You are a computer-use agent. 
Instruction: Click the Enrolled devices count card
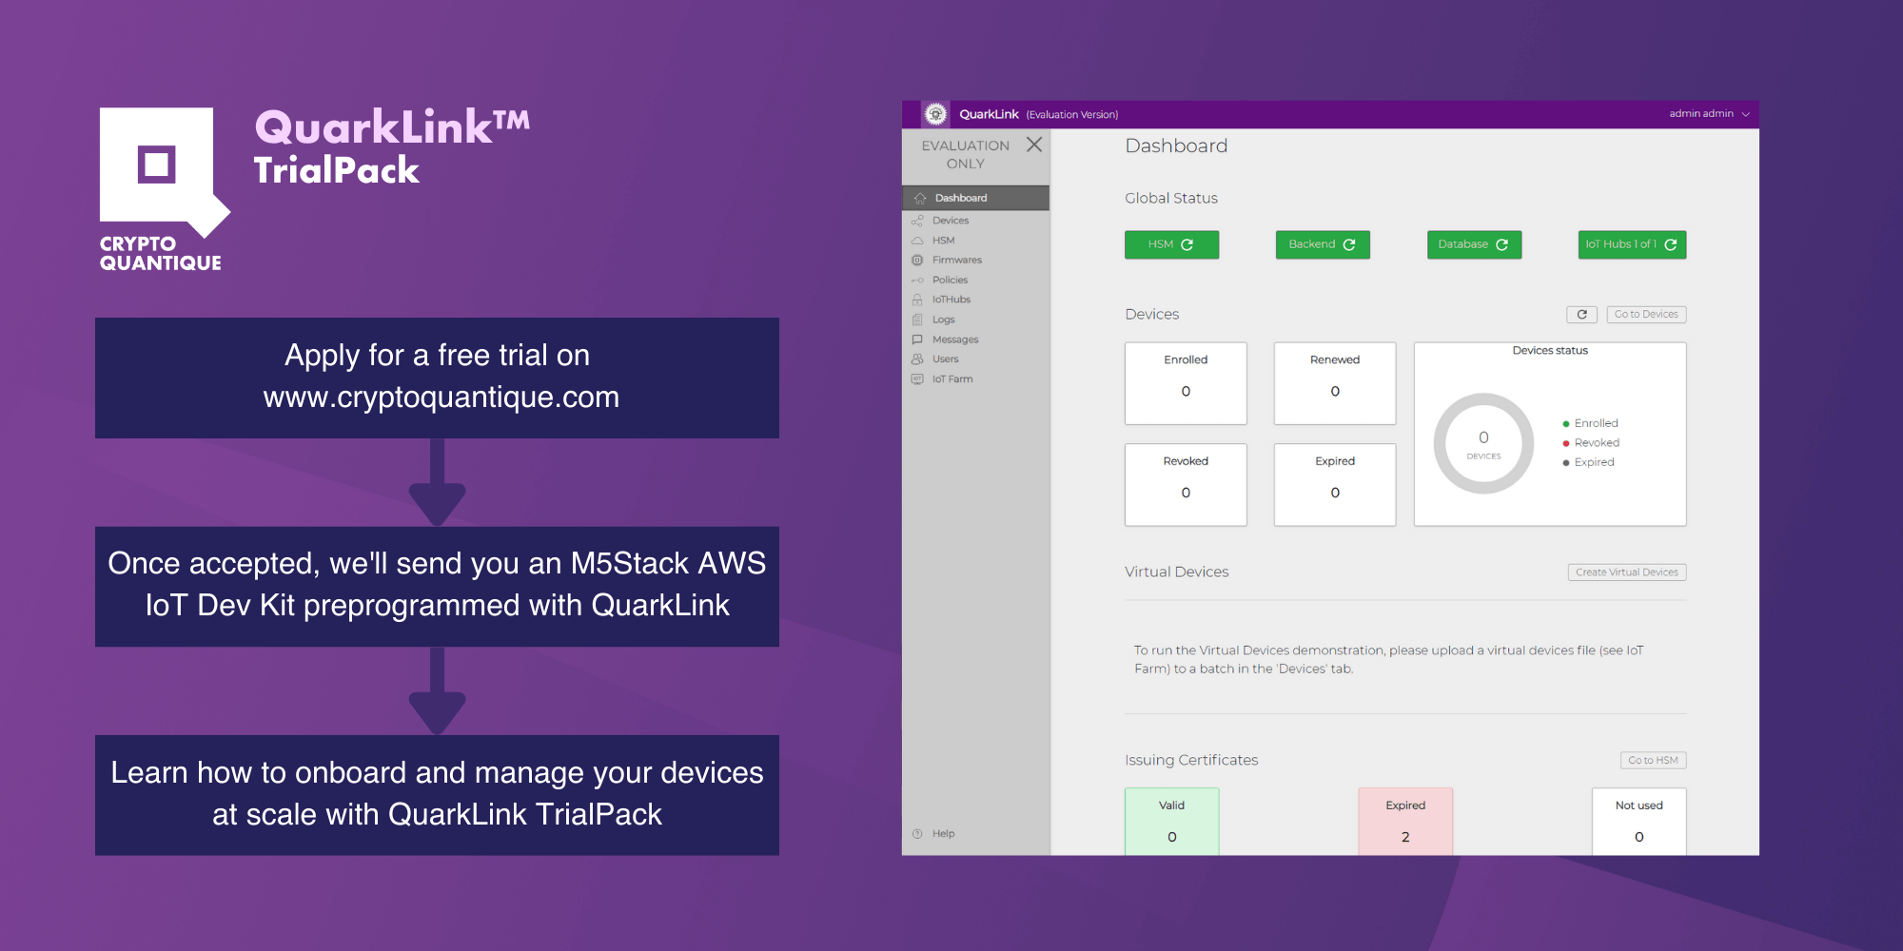point(1186,383)
